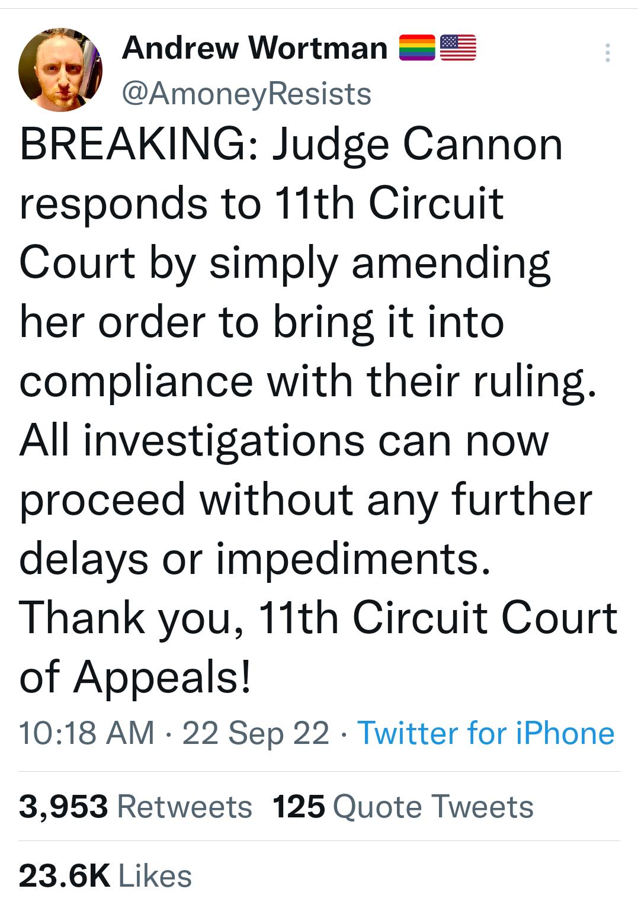Click the tweet timestamp 10:18 AM
This screenshot has width=638, height=908.
(x=89, y=734)
